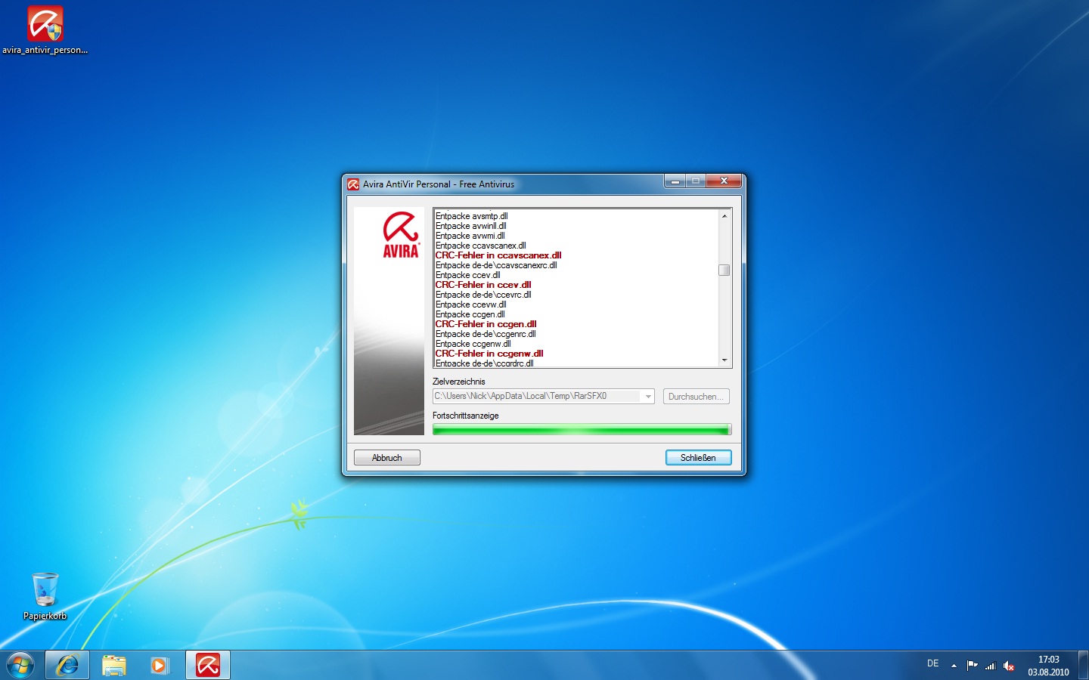Open the clock showing 17:03
1089x680 pixels.
pyautogui.click(x=1048, y=666)
